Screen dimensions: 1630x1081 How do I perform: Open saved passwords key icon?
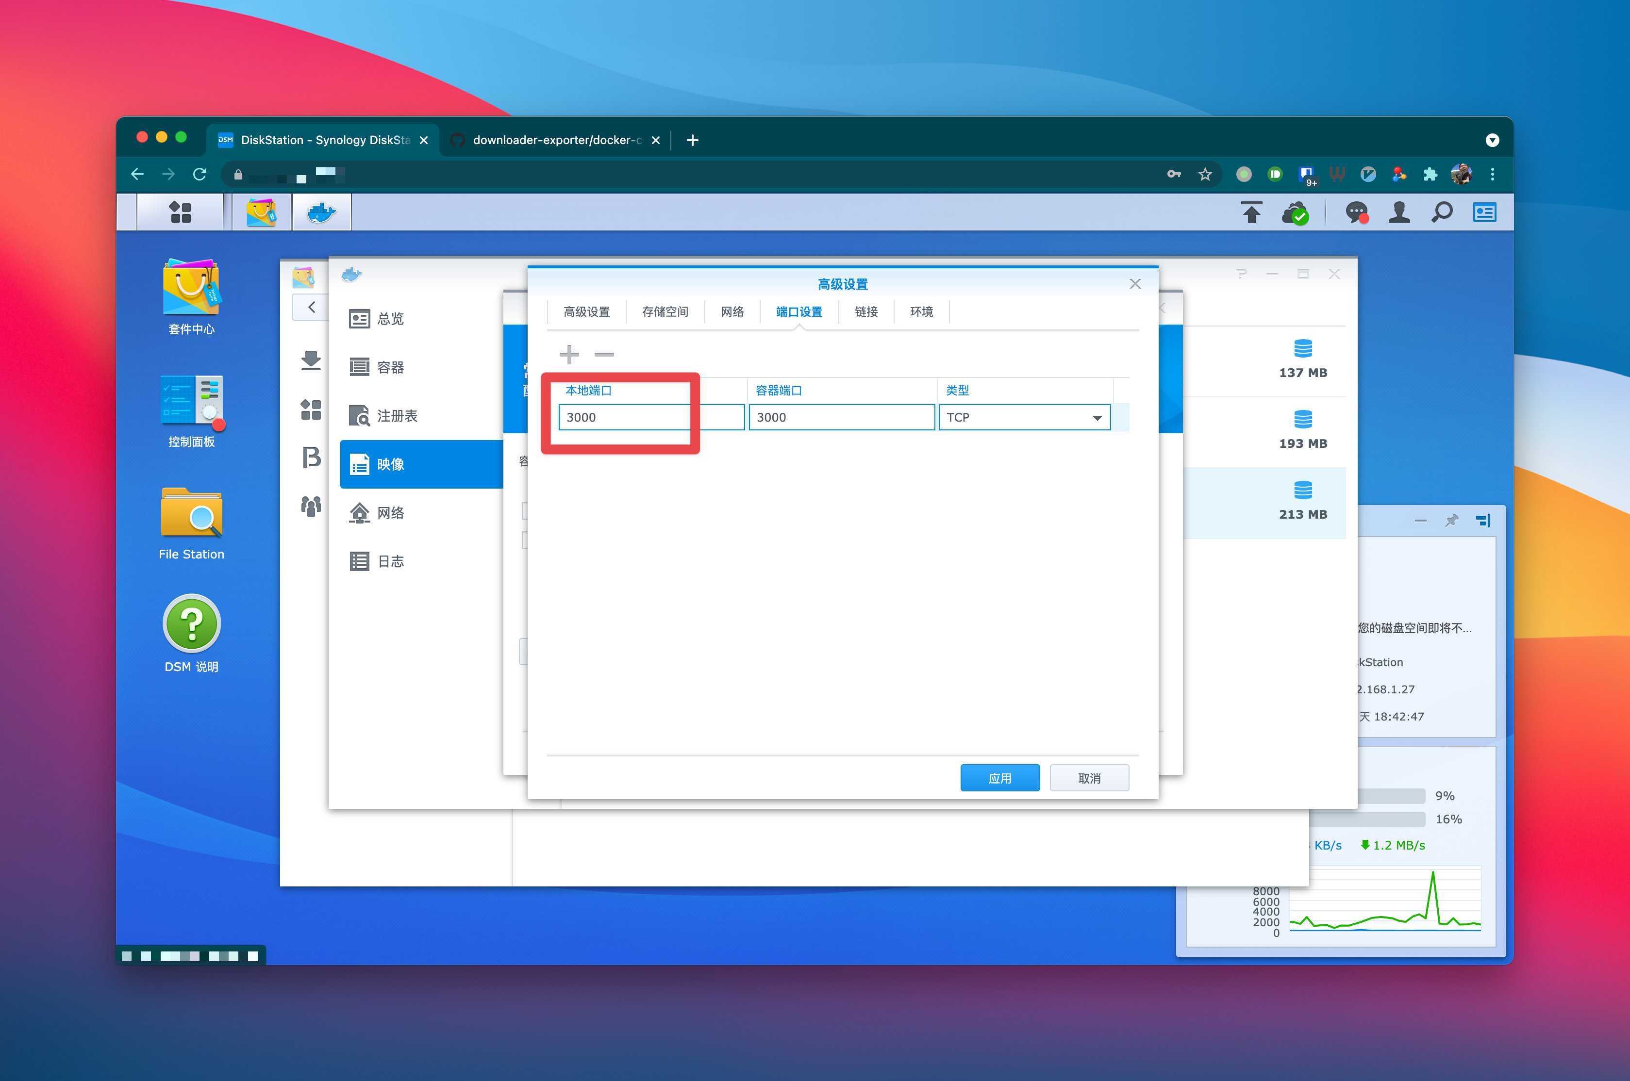coord(1174,174)
